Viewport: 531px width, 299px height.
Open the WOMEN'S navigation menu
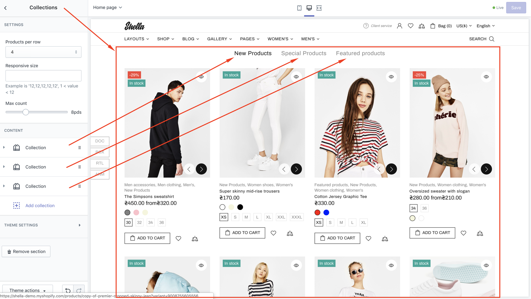tap(280, 39)
